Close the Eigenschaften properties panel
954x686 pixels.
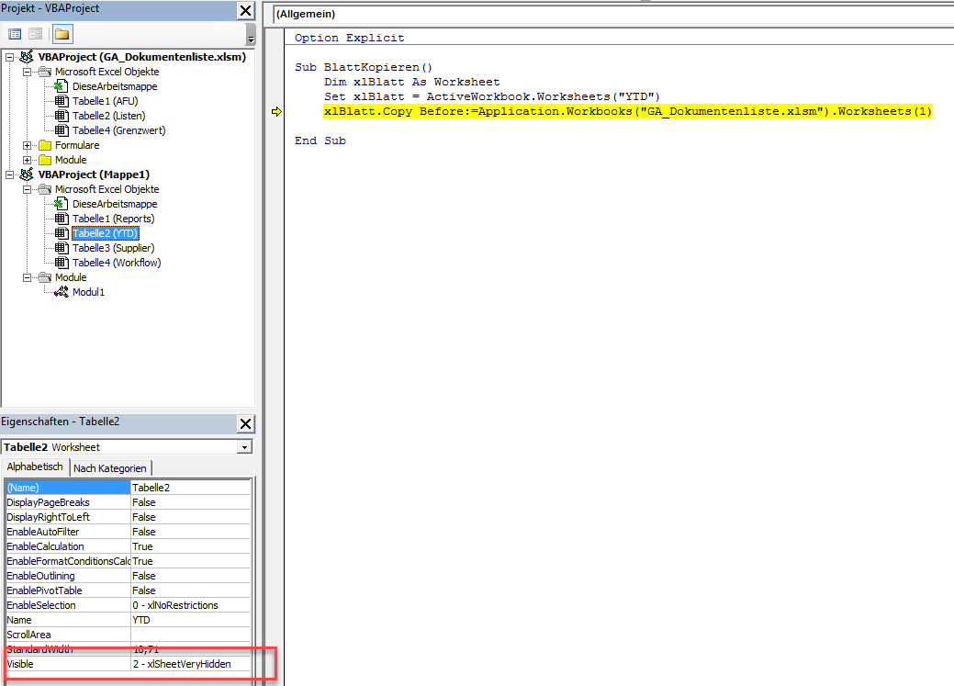coord(245,423)
